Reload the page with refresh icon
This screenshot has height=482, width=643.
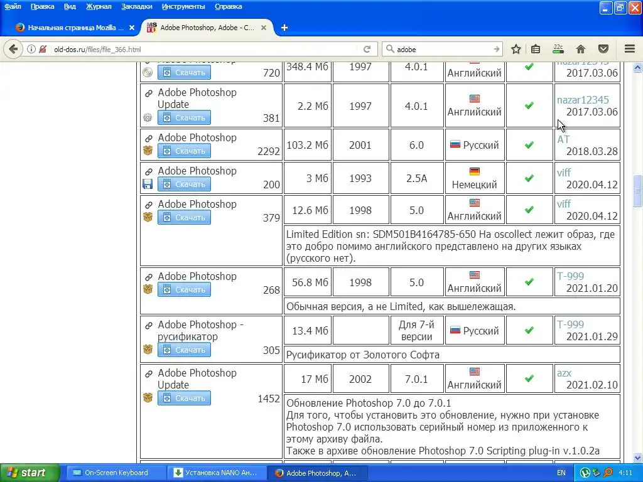367,49
